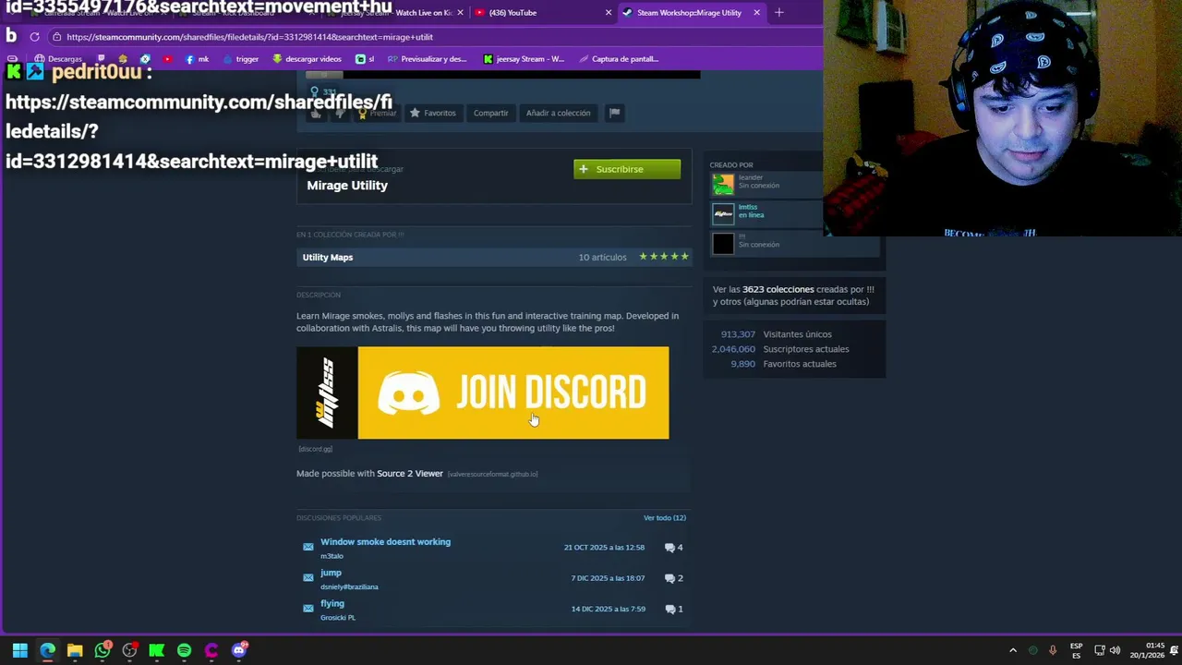Open Spotify from the taskbar
The height and width of the screenshot is (665, 1182).
pos(184,650)
